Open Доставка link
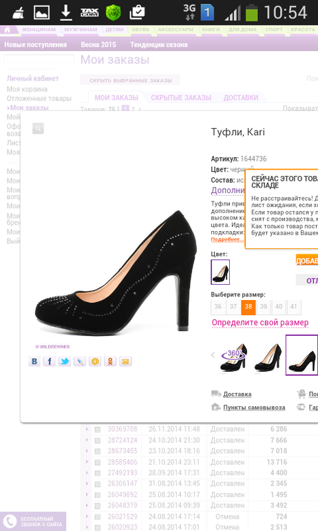This screenshot has height=531, width=318. click(x=237, y=394)
